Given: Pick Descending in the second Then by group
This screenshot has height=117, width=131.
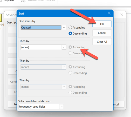Looking at the screenshot, I should point(78,73).
